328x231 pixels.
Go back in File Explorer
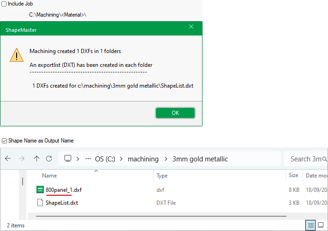(x=8, y=159)
